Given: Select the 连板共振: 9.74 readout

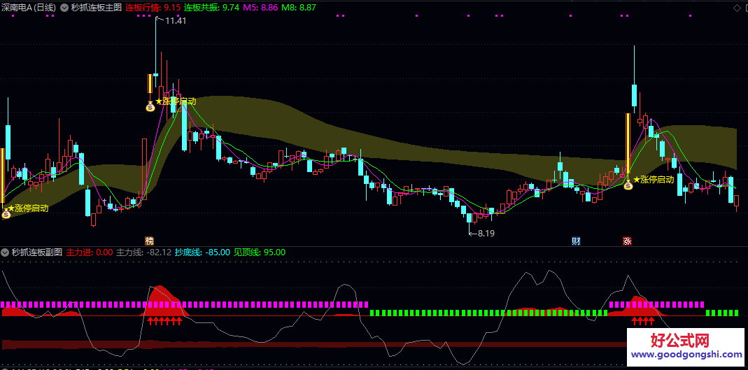Looking at the screenshot, I should point(212,8).
